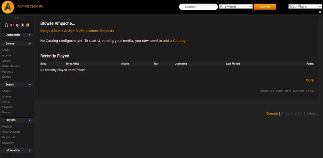Open Preferences via the gear icon

(x=17, y=25)
